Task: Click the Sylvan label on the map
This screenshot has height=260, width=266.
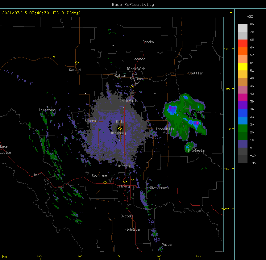Action: [120, 76]
